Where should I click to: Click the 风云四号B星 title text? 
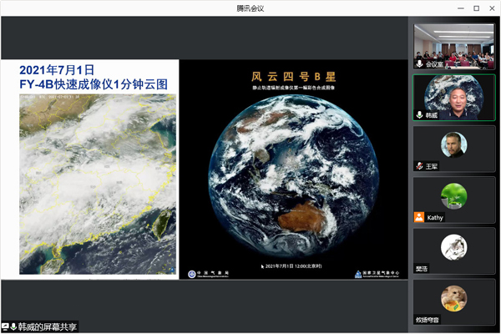(x=293, y=77)
